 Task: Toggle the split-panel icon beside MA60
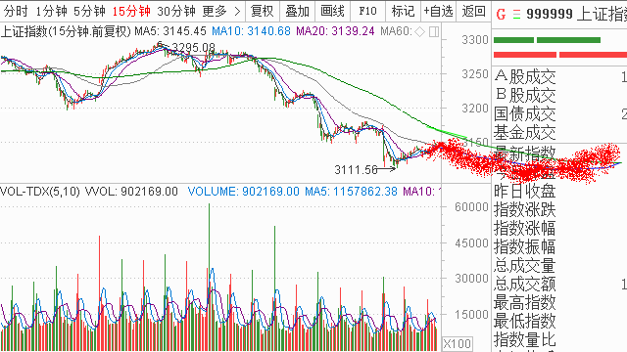click(x=434, y=31)
